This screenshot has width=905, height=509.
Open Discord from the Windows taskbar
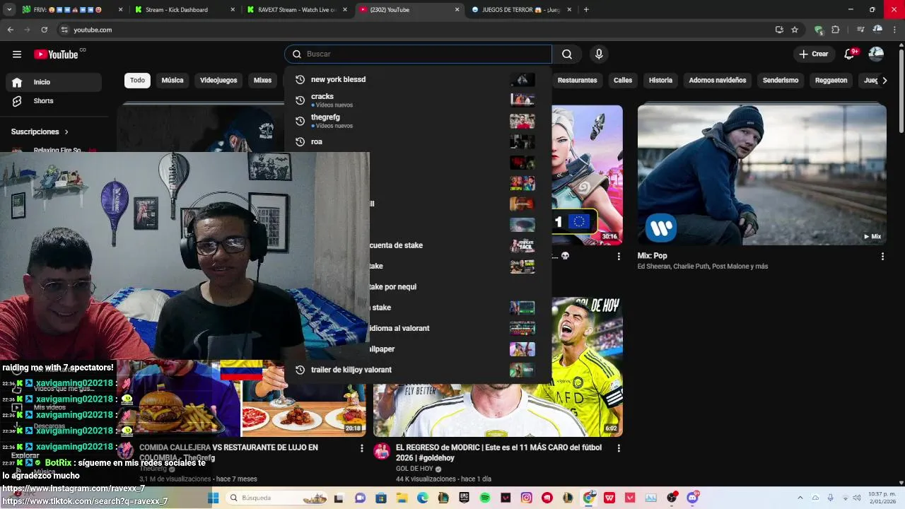692,498
